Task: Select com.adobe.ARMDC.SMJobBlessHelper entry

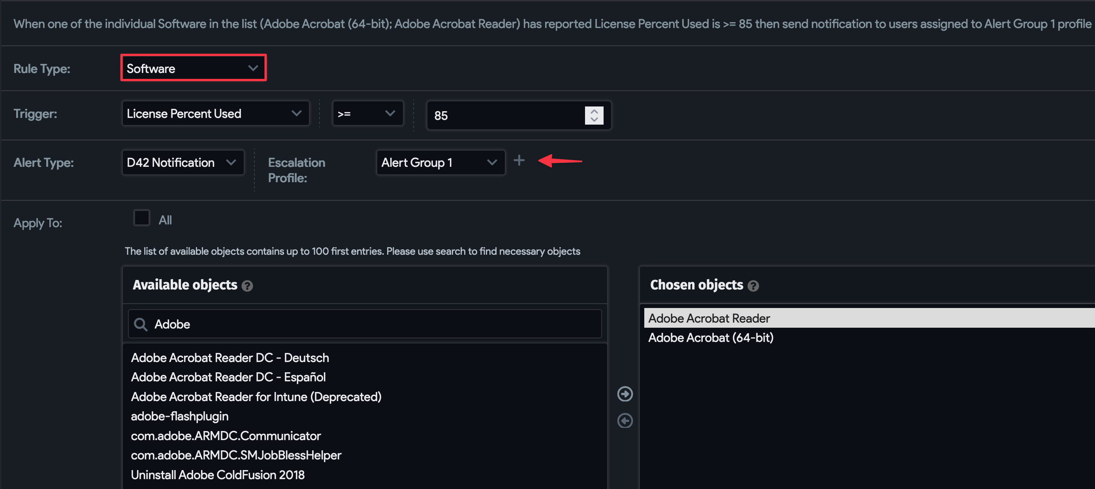Action: [x=236, y=455]
